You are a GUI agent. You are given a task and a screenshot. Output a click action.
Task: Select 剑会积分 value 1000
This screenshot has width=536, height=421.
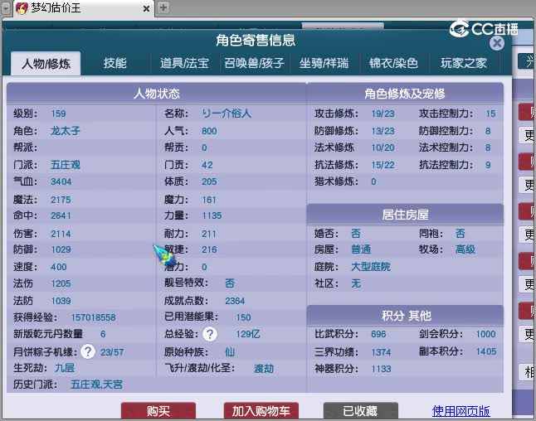coord(485,334)
